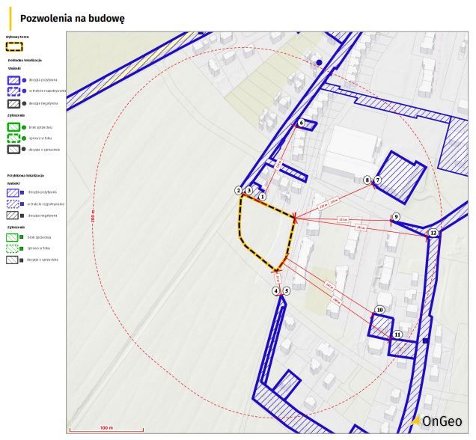Click the first blue hatched 'decyzja pozytywna' legend swatch
Screen dimensions: 476x440
13,79
